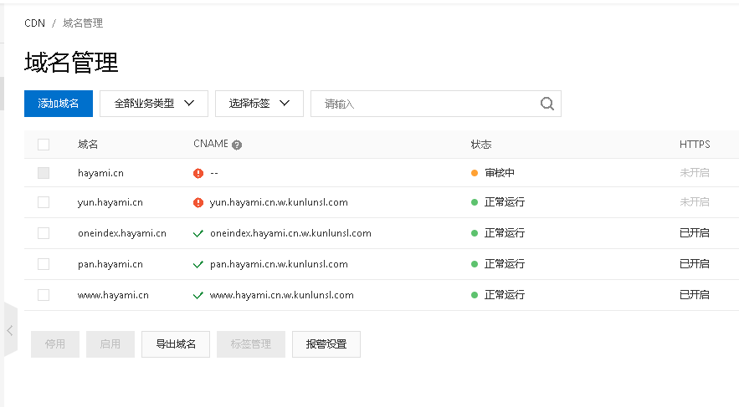Click 正常运行 status for pan.hayami.cn
This screenshot has width=739, height=407.
[x=505, y=264]
